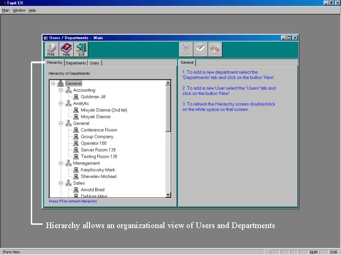This screenshot has width=341, height=255.
Task: Click the NUM indicator in status bar
Action: click(314, 252)
